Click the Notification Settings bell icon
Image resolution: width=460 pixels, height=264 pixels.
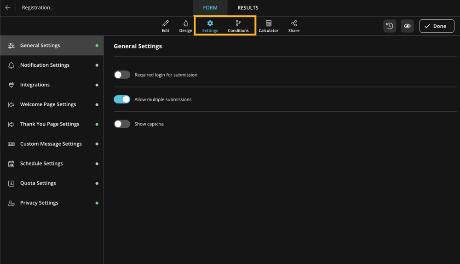click(11, 65)
